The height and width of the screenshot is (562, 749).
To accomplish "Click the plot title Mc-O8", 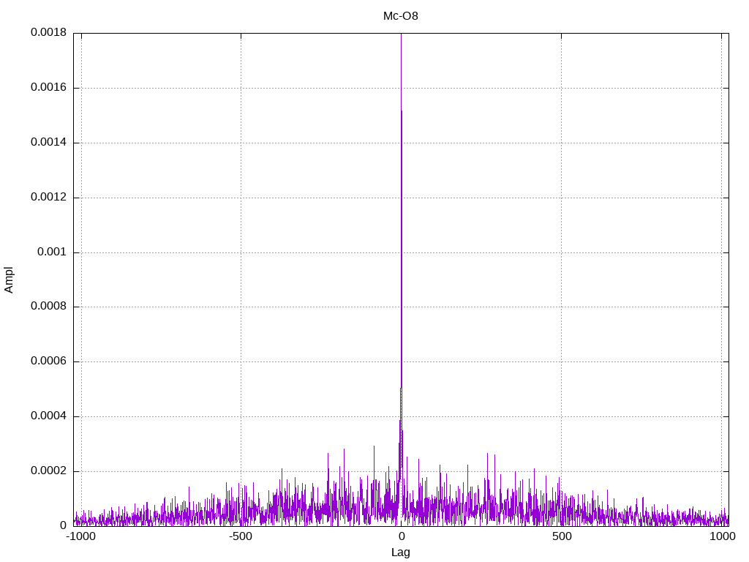I will tap(401, 16).
